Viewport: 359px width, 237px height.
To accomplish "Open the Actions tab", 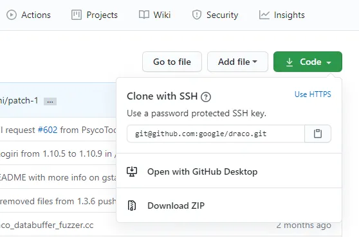I will [x=28, y=15].
